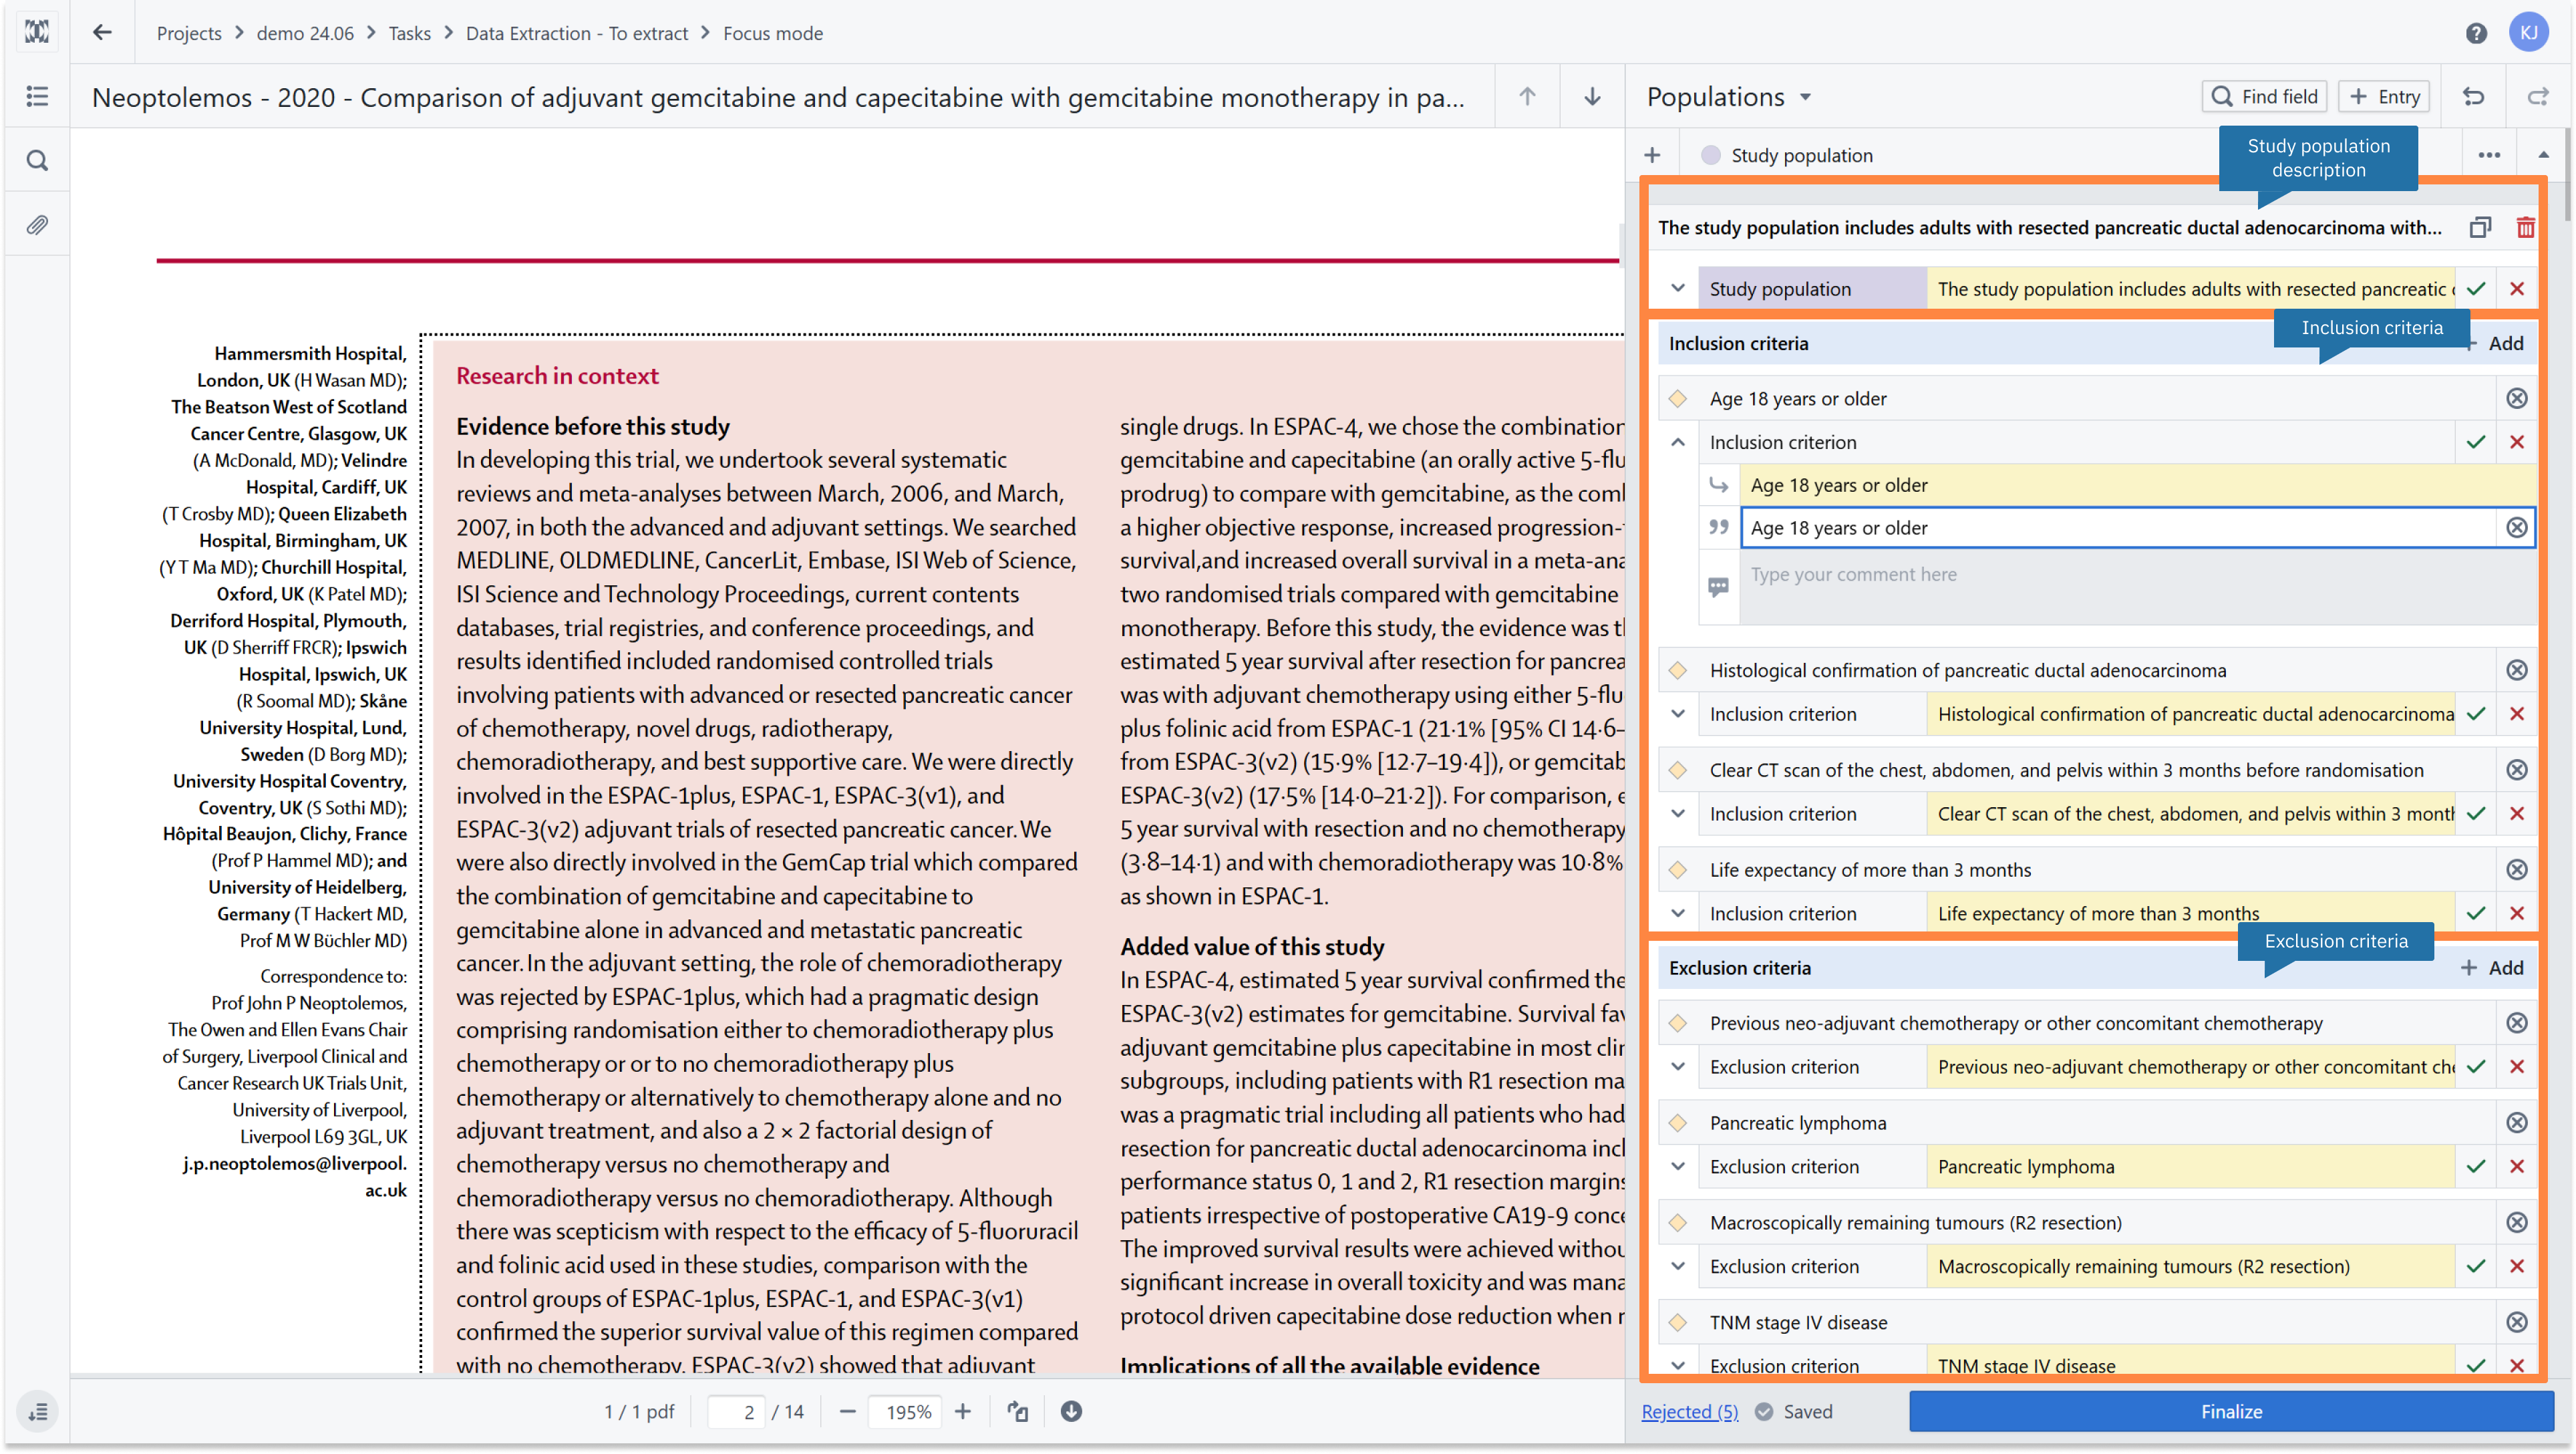Expand the Study population field chevron
The image size is (2576, 1454).
tap(1678, 289)
